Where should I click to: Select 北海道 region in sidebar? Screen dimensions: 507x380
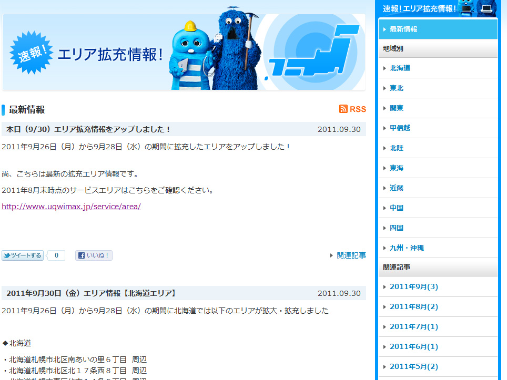(x=400, y=68)
